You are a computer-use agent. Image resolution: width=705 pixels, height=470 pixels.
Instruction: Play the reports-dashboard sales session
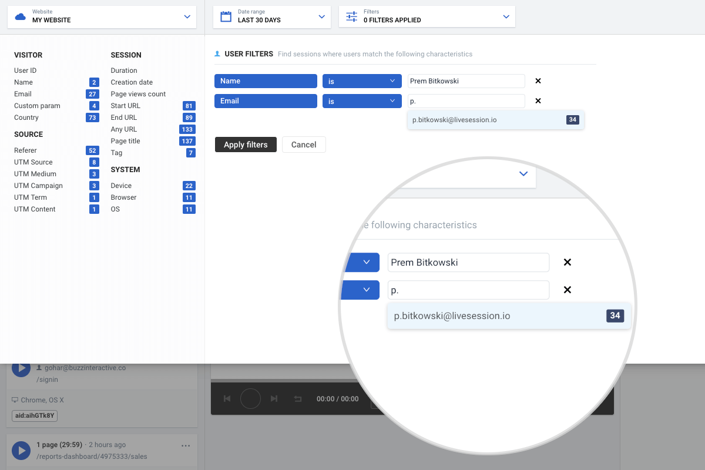21,451
